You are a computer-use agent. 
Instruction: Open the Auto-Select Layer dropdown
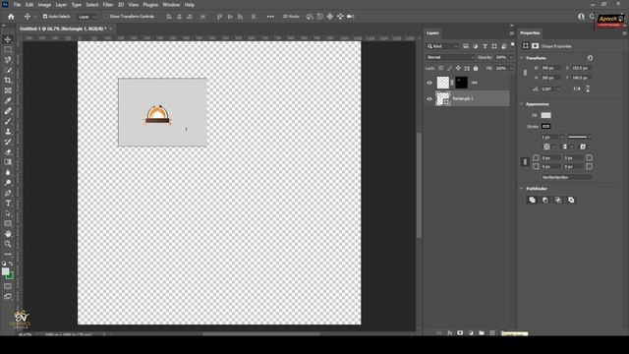[87, 17]
